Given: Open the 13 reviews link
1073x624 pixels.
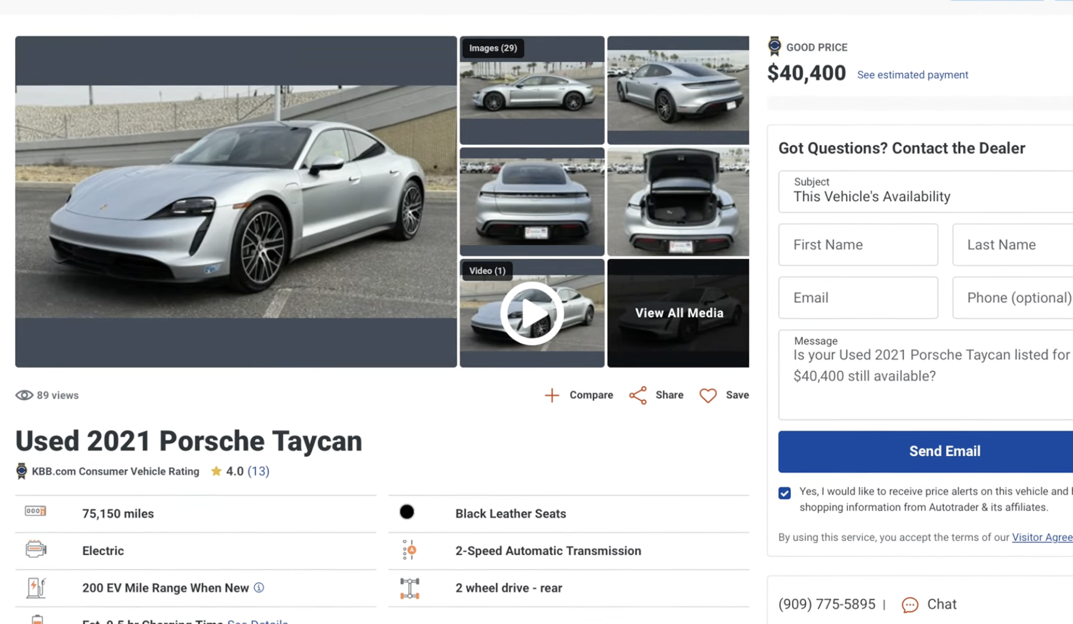Looking at the screenshot, I should 259,471.
